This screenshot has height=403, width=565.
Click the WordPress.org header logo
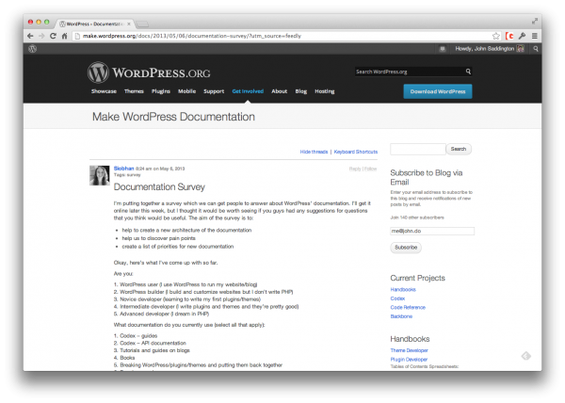coord(149,73)
